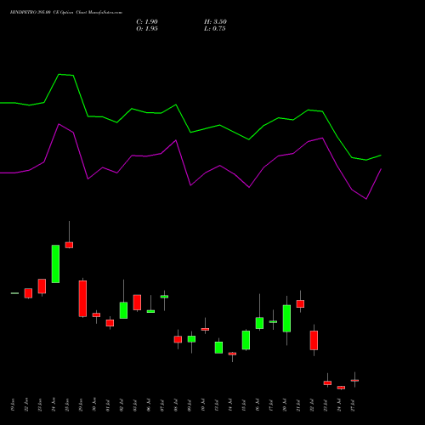Click the chart title text mentioning HINDPETRO

pyautogui.click(x=66, y=13)
